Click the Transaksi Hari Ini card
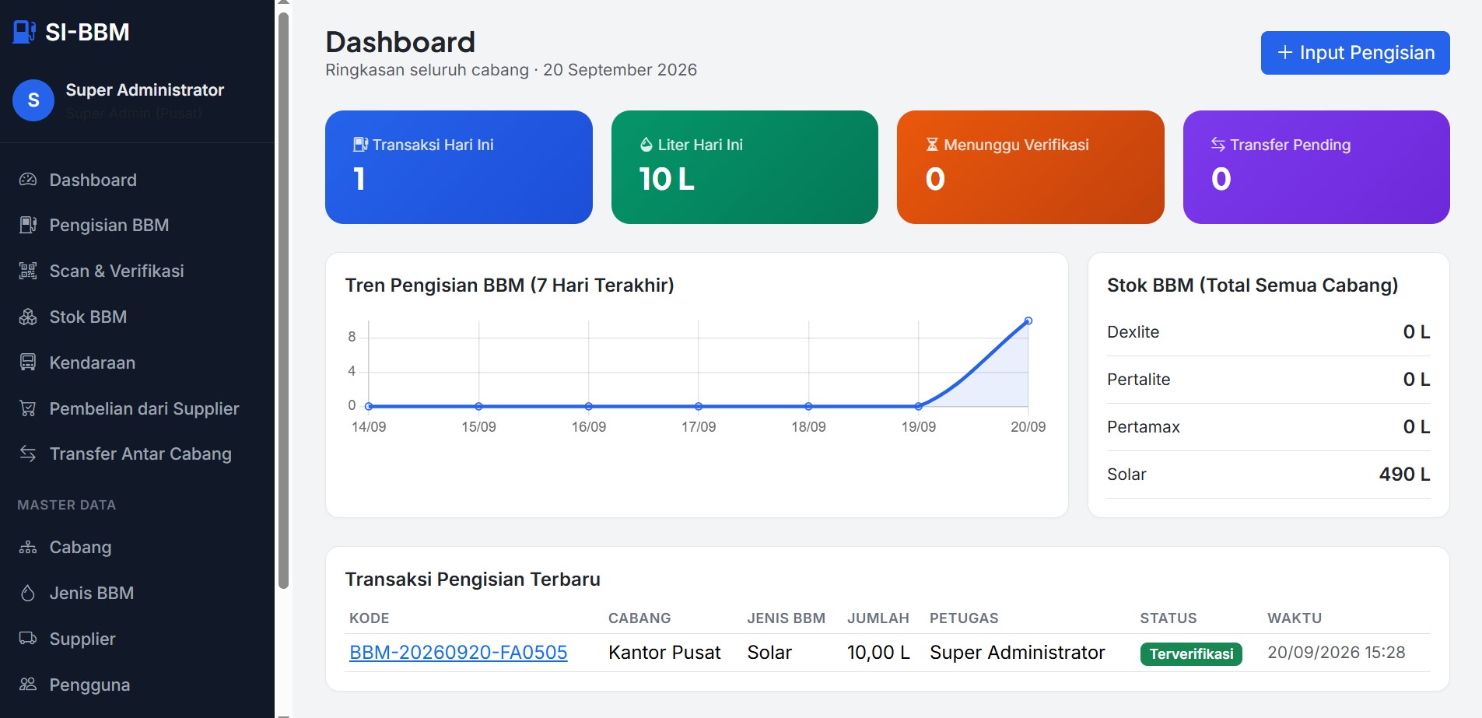 coord(459,167)
